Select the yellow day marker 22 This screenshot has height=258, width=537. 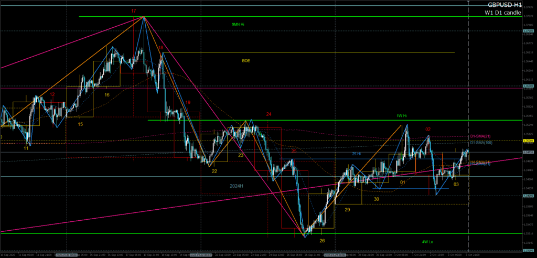coord(214,171)
